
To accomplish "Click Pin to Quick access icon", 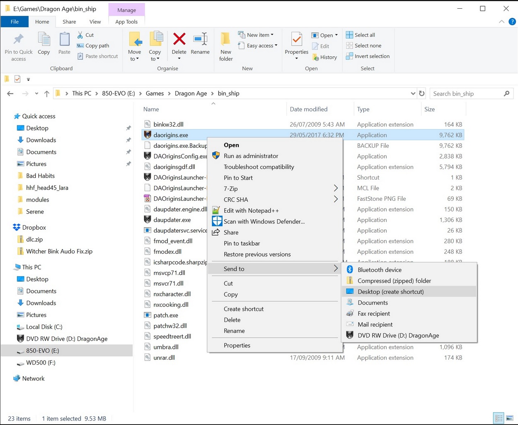I will click(x=19, y=40).
